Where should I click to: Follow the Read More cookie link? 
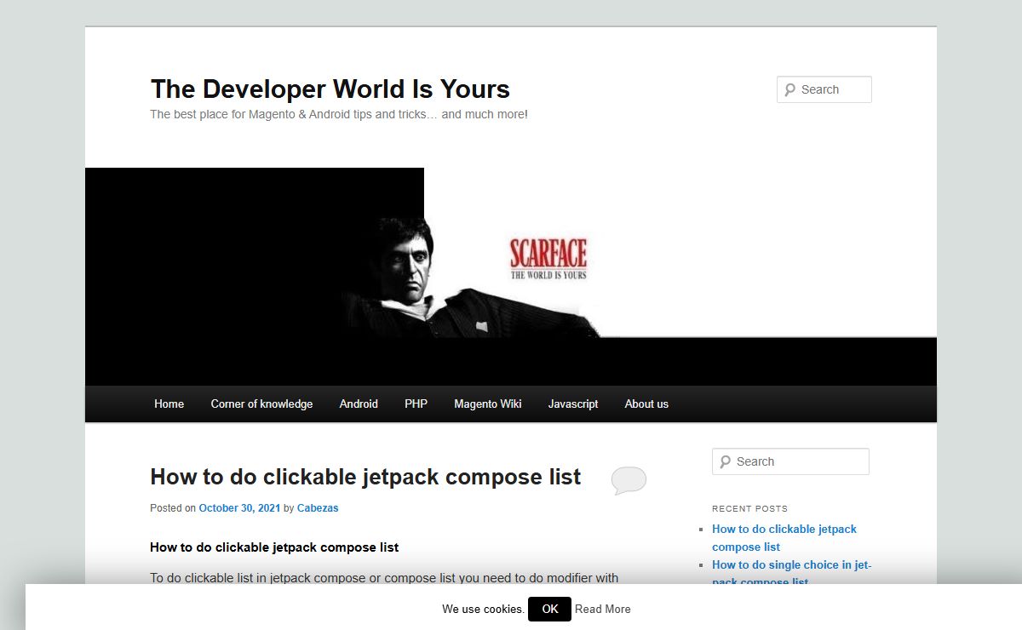[603, 609]
